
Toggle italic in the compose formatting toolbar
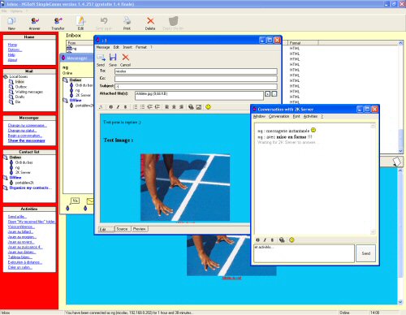point(118,107)
